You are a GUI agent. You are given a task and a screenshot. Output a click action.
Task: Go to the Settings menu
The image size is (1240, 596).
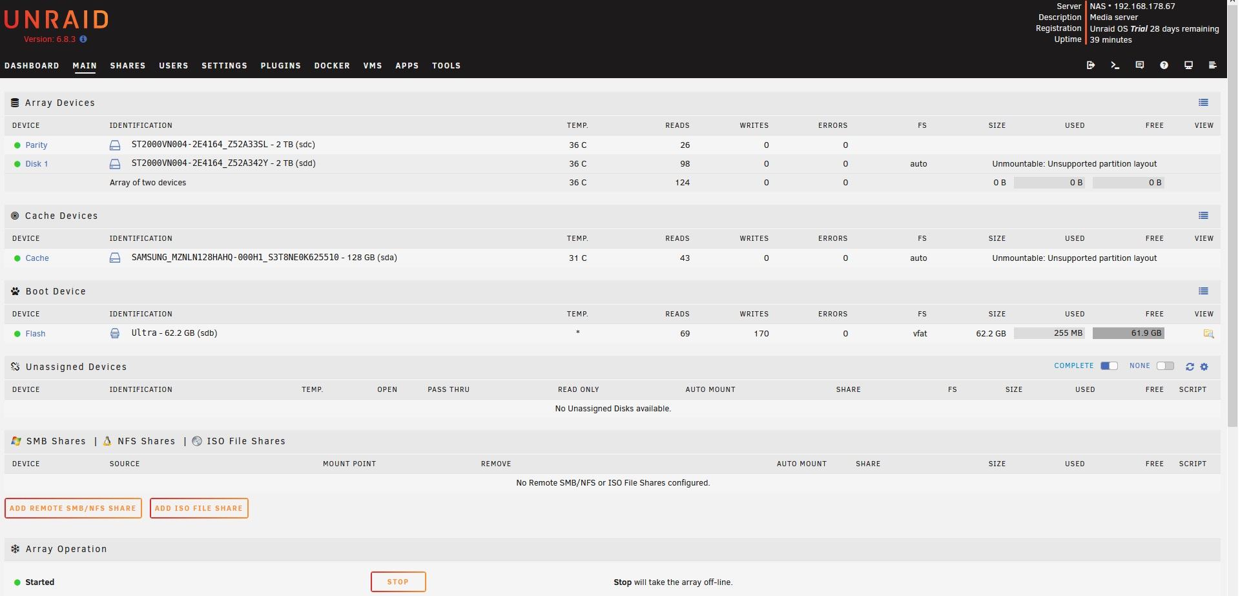coord(224,66)
